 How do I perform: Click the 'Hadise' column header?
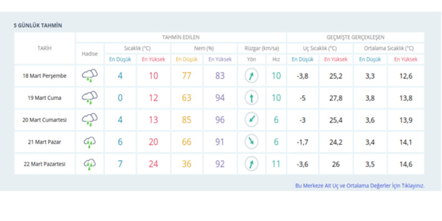(90, 54)
